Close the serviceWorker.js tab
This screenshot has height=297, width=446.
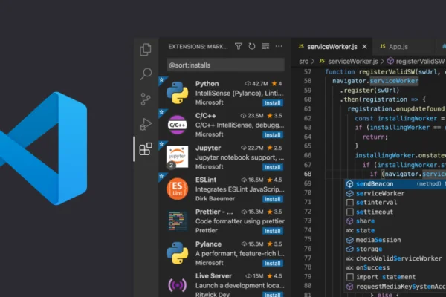pos(364,47)
